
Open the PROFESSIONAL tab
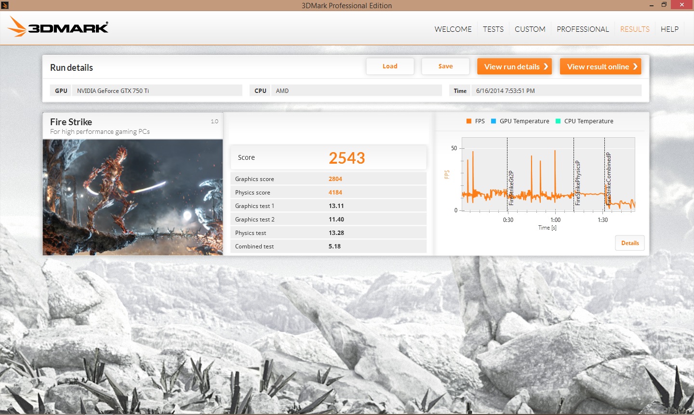583,29
